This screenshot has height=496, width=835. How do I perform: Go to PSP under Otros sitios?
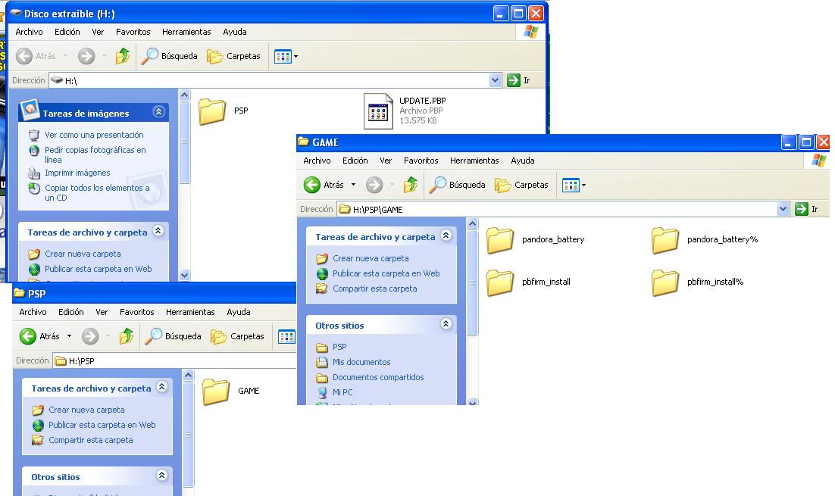339,347
